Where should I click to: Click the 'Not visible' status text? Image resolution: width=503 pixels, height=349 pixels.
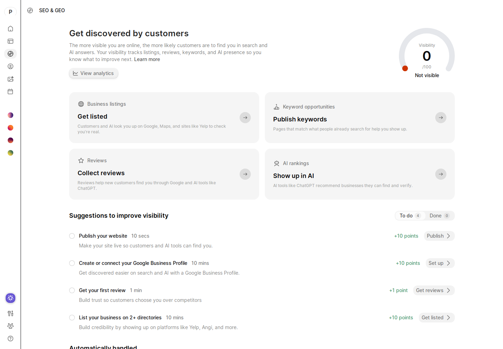click(x=427, y=75)
